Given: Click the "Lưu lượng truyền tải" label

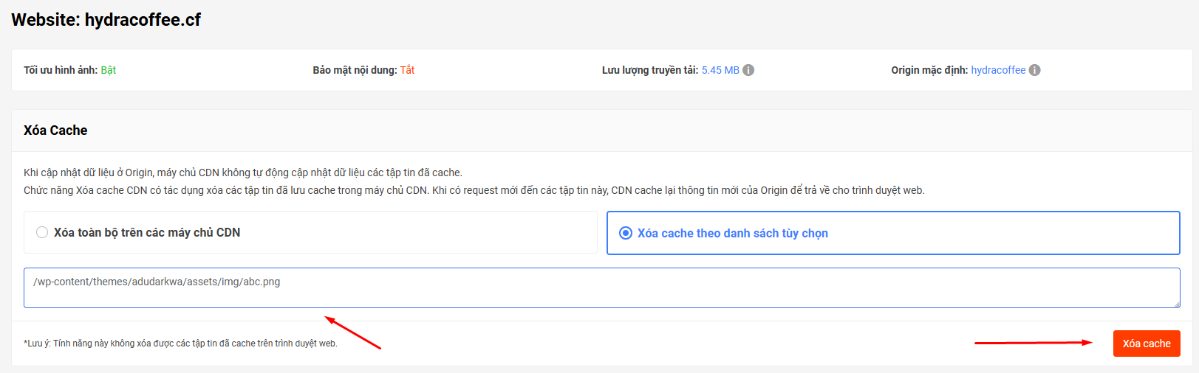Looking at the screenshot, I should [x=650, y=70].
